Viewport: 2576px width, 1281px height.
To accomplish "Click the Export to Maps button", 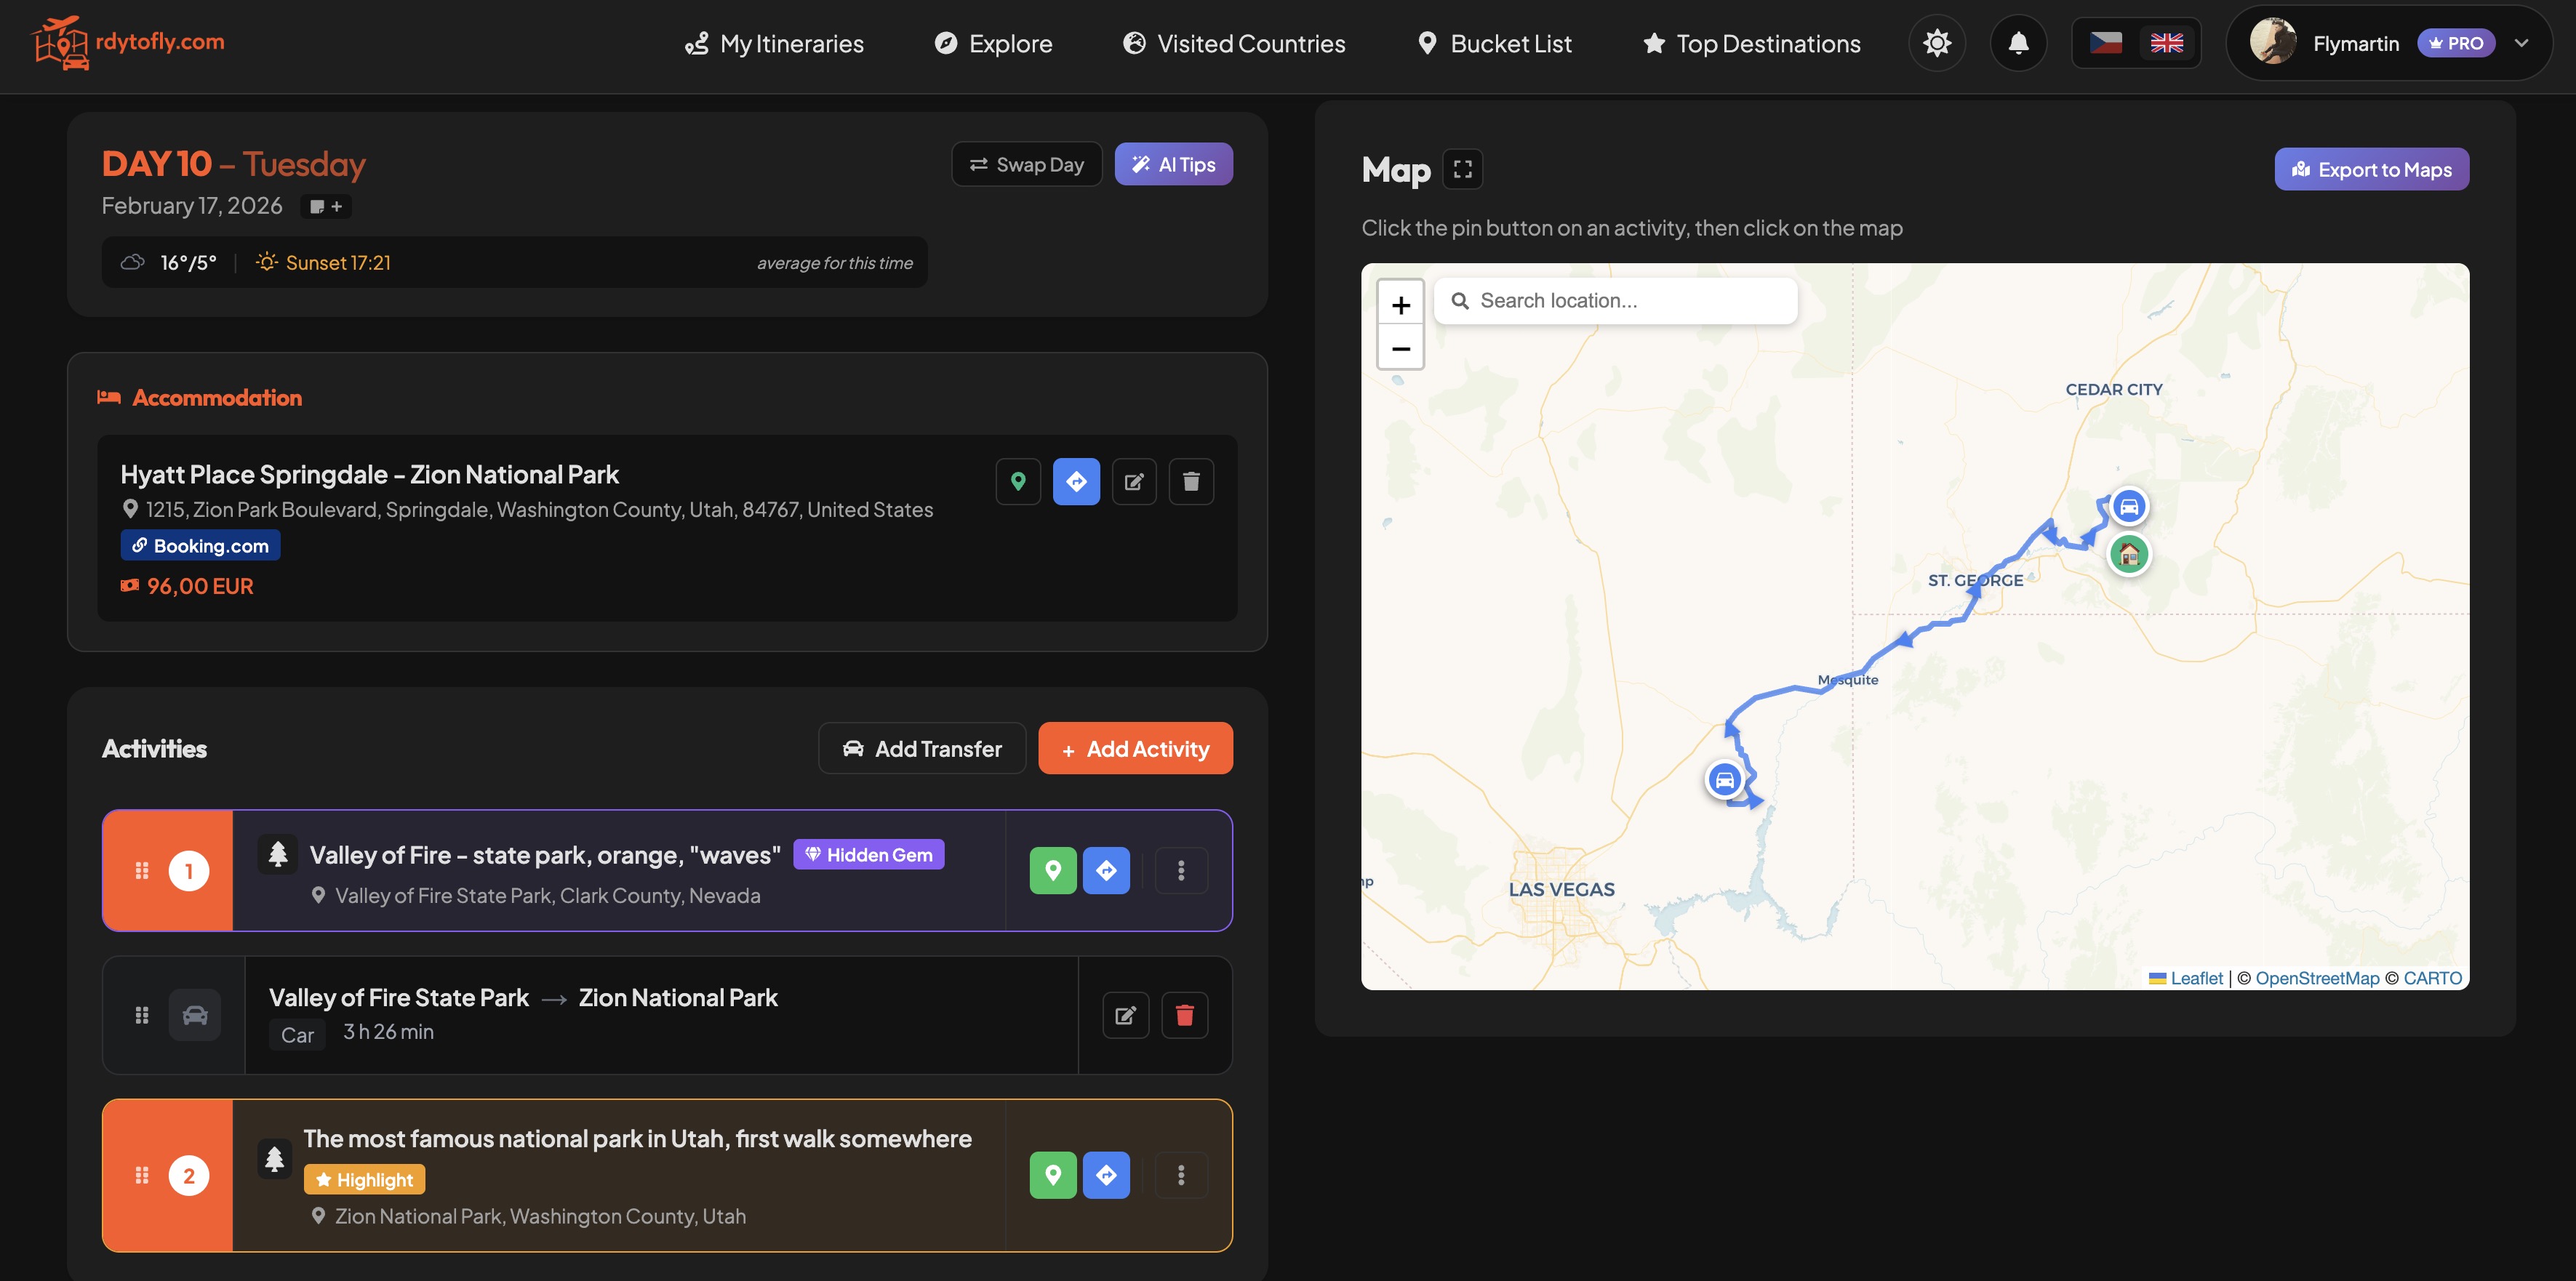I will [x=2371, y=169].
